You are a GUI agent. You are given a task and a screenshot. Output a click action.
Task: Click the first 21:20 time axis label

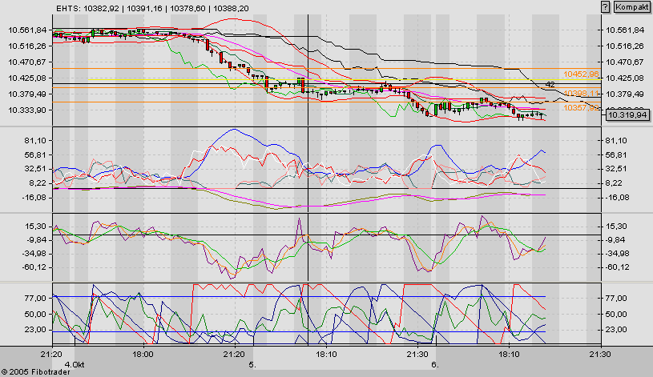click(x=51, y=353)
